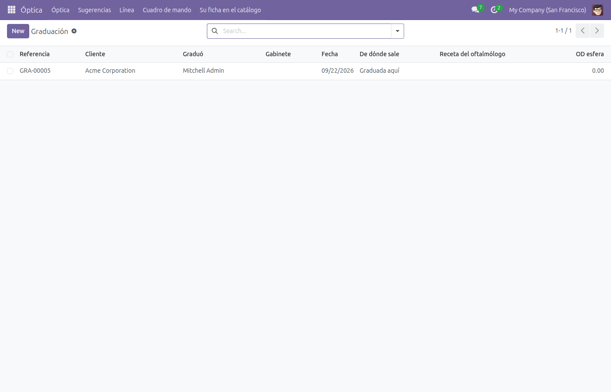
Task: Sort by the Cliente column header
Action: click(x=95, y=54)
